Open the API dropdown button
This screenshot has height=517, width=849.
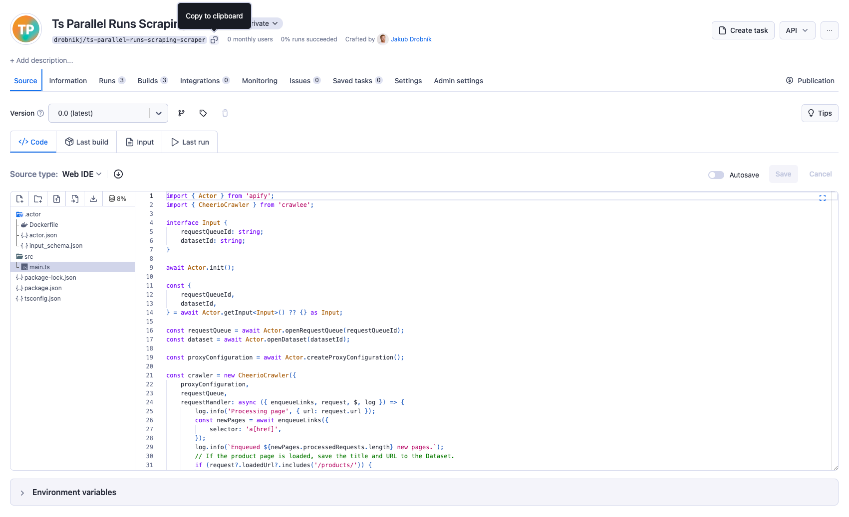coord(797,30)
